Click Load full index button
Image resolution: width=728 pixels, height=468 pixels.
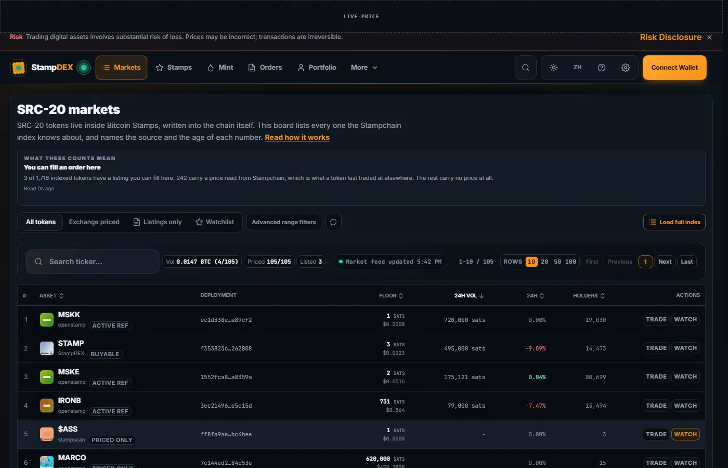point(674,222)
